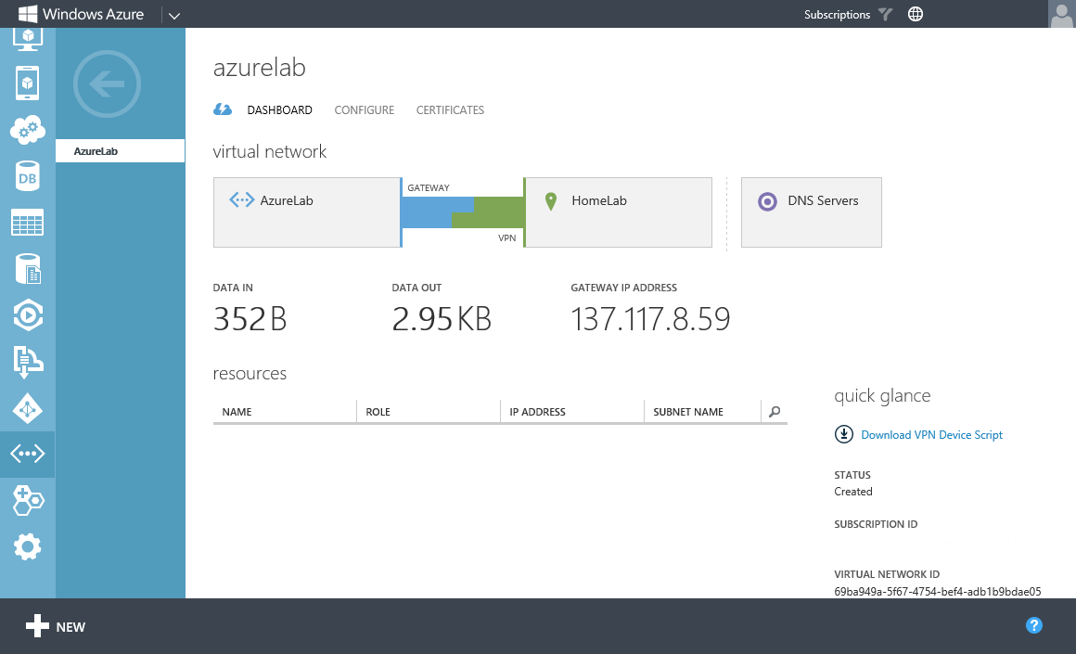Click the NEW button
This screenshot has height=654, width=1076.
tap(56, 627)
